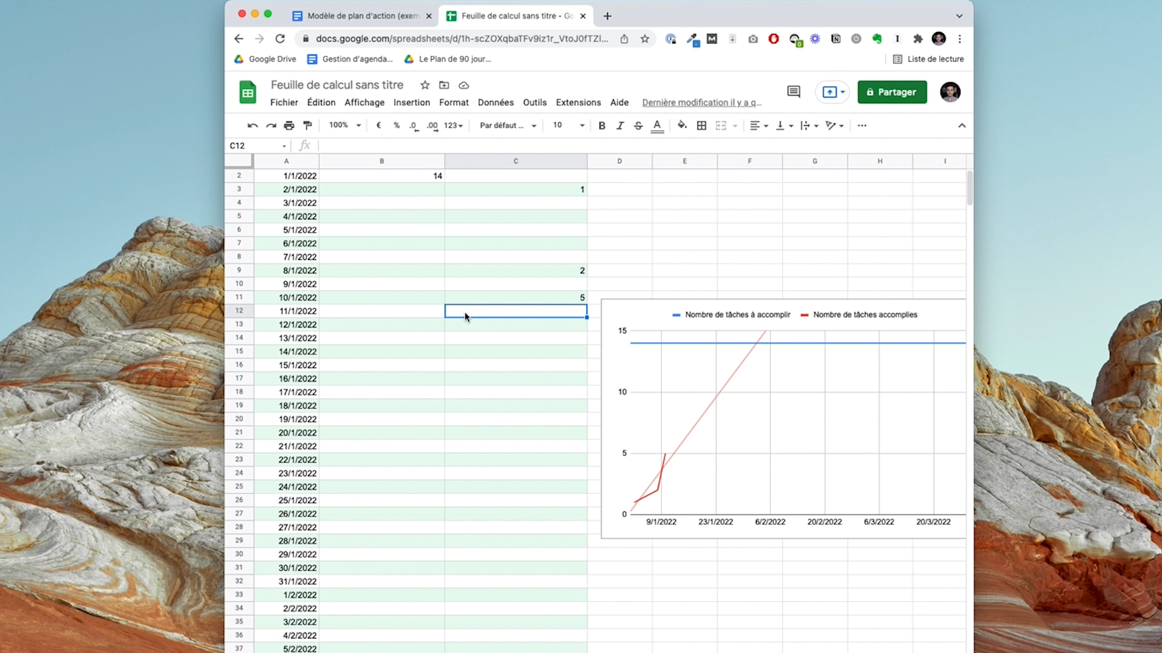This screenshot has height=653, width=1162.
Task: Open the Données menu
Action: point(496,103)
